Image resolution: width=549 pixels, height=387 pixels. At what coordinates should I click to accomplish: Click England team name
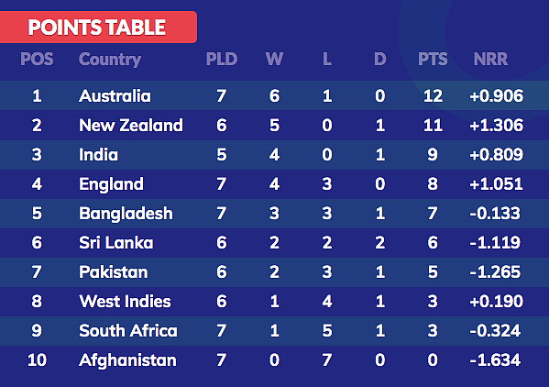111,184
